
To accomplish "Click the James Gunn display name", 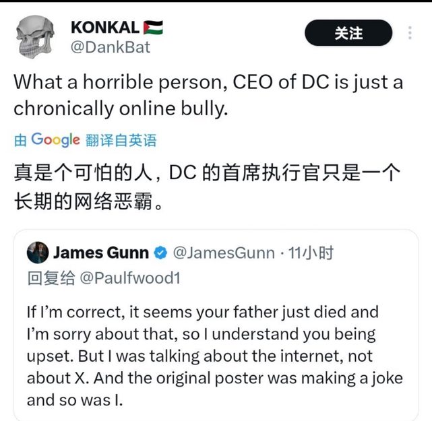I will pyautogui.click(x=100, y=253).
